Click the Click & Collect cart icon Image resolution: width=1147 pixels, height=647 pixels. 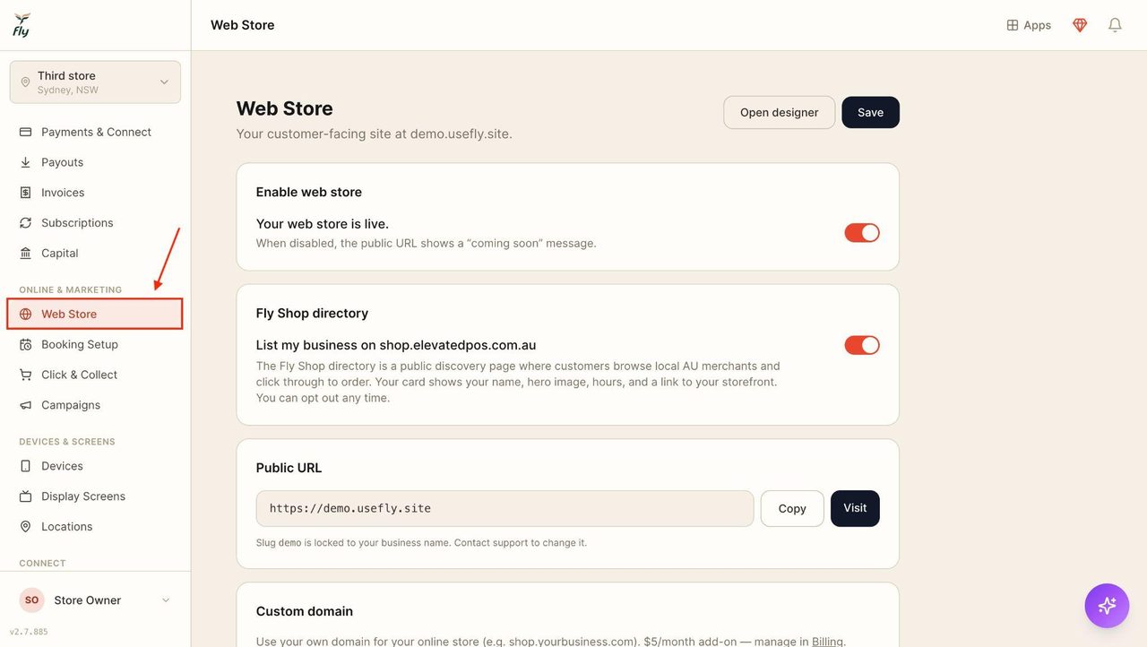[25, 375]
